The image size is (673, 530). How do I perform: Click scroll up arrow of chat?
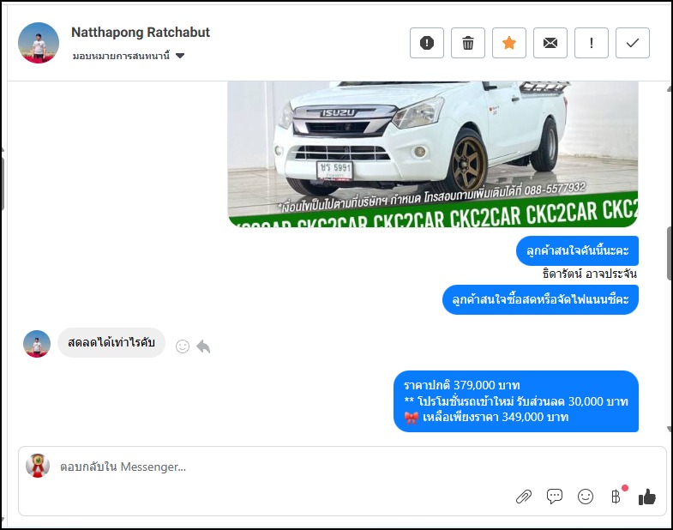(x=669, y=89)
